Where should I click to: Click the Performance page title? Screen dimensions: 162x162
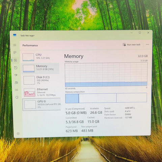point(30,46)
